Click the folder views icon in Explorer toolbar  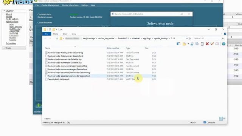[x=184, y=44]
